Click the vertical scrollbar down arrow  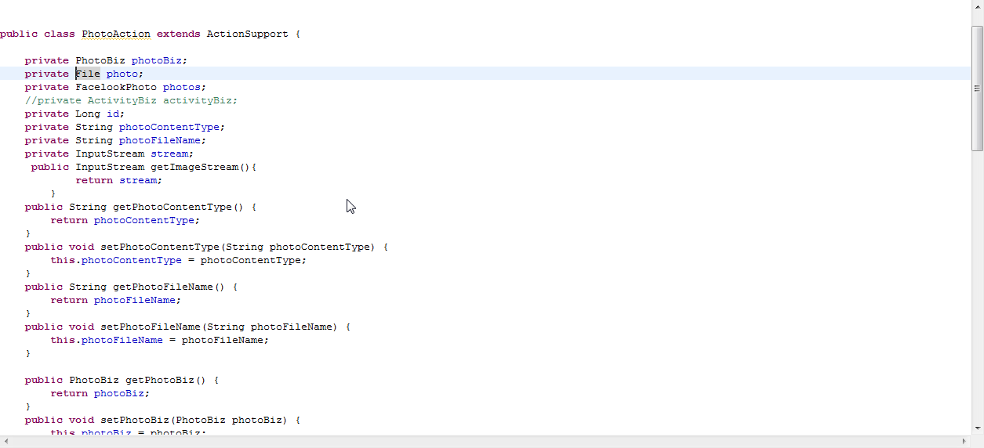[977, 428]
